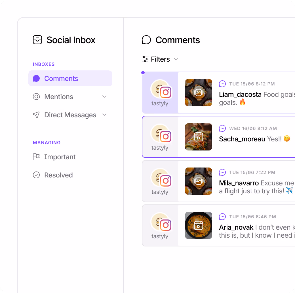Open the Filters label
The width and height of the screenshot is (295, 293).
(160, 59)
